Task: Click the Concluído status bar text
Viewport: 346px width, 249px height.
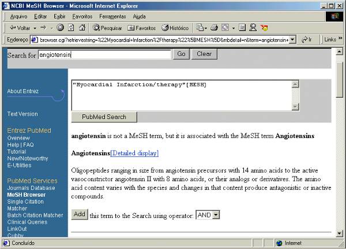Action: click(23, 243)
